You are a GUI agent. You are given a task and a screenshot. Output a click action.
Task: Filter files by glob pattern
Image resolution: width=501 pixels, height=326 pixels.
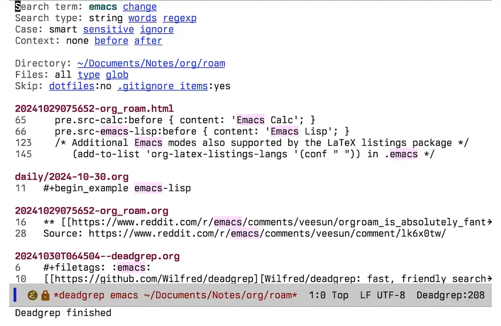[117, 75]
